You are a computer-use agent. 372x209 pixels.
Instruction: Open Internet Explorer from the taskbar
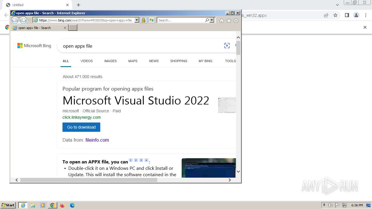23,205
